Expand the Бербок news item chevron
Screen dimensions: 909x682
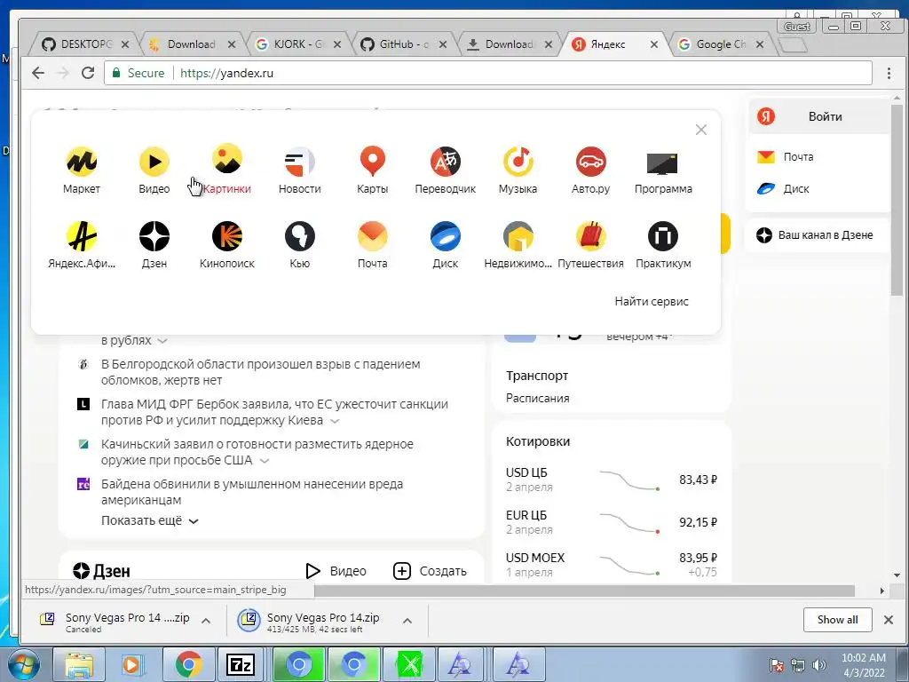(x=335, y=421)
